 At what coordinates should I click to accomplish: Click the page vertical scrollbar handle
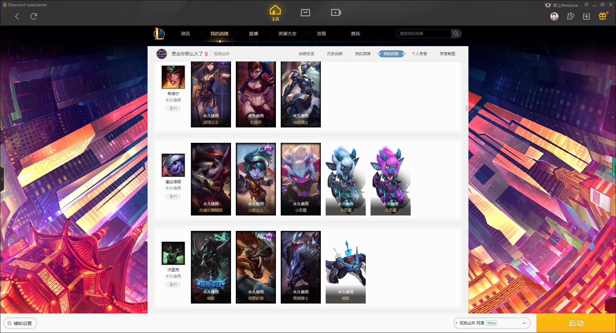(x=467, y=108)
